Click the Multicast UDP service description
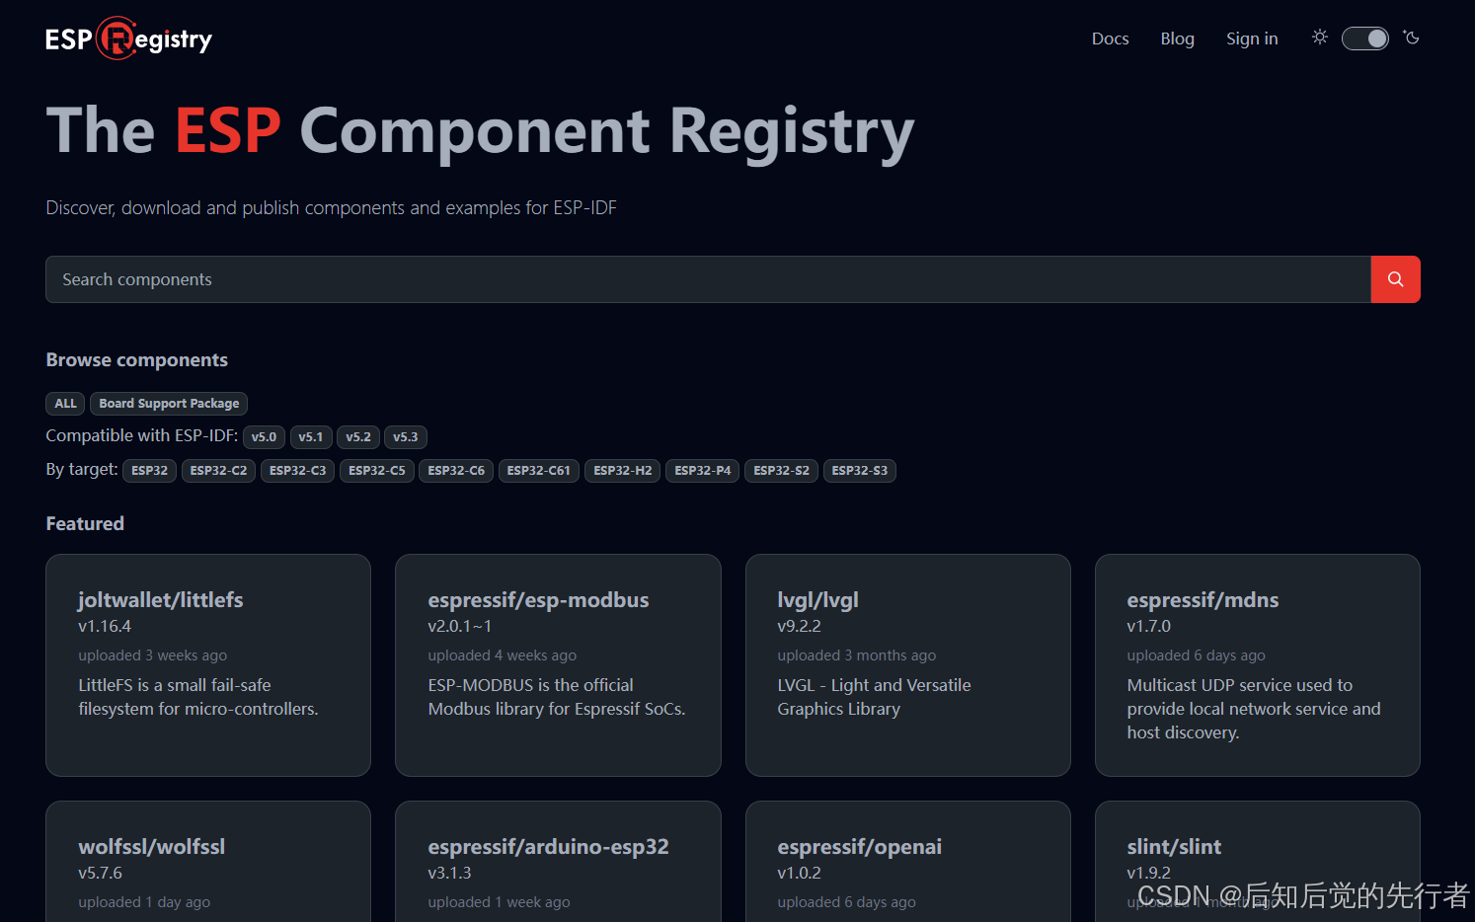 pos(1254,709)
